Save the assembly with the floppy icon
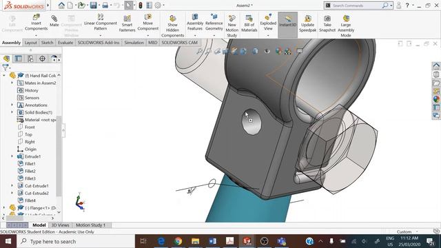The width and height of the screenshot is (441, 248). [x=94, y=5]
